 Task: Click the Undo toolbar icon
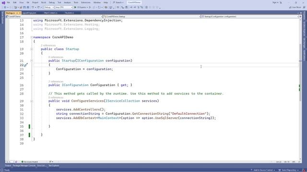[33, 7]
